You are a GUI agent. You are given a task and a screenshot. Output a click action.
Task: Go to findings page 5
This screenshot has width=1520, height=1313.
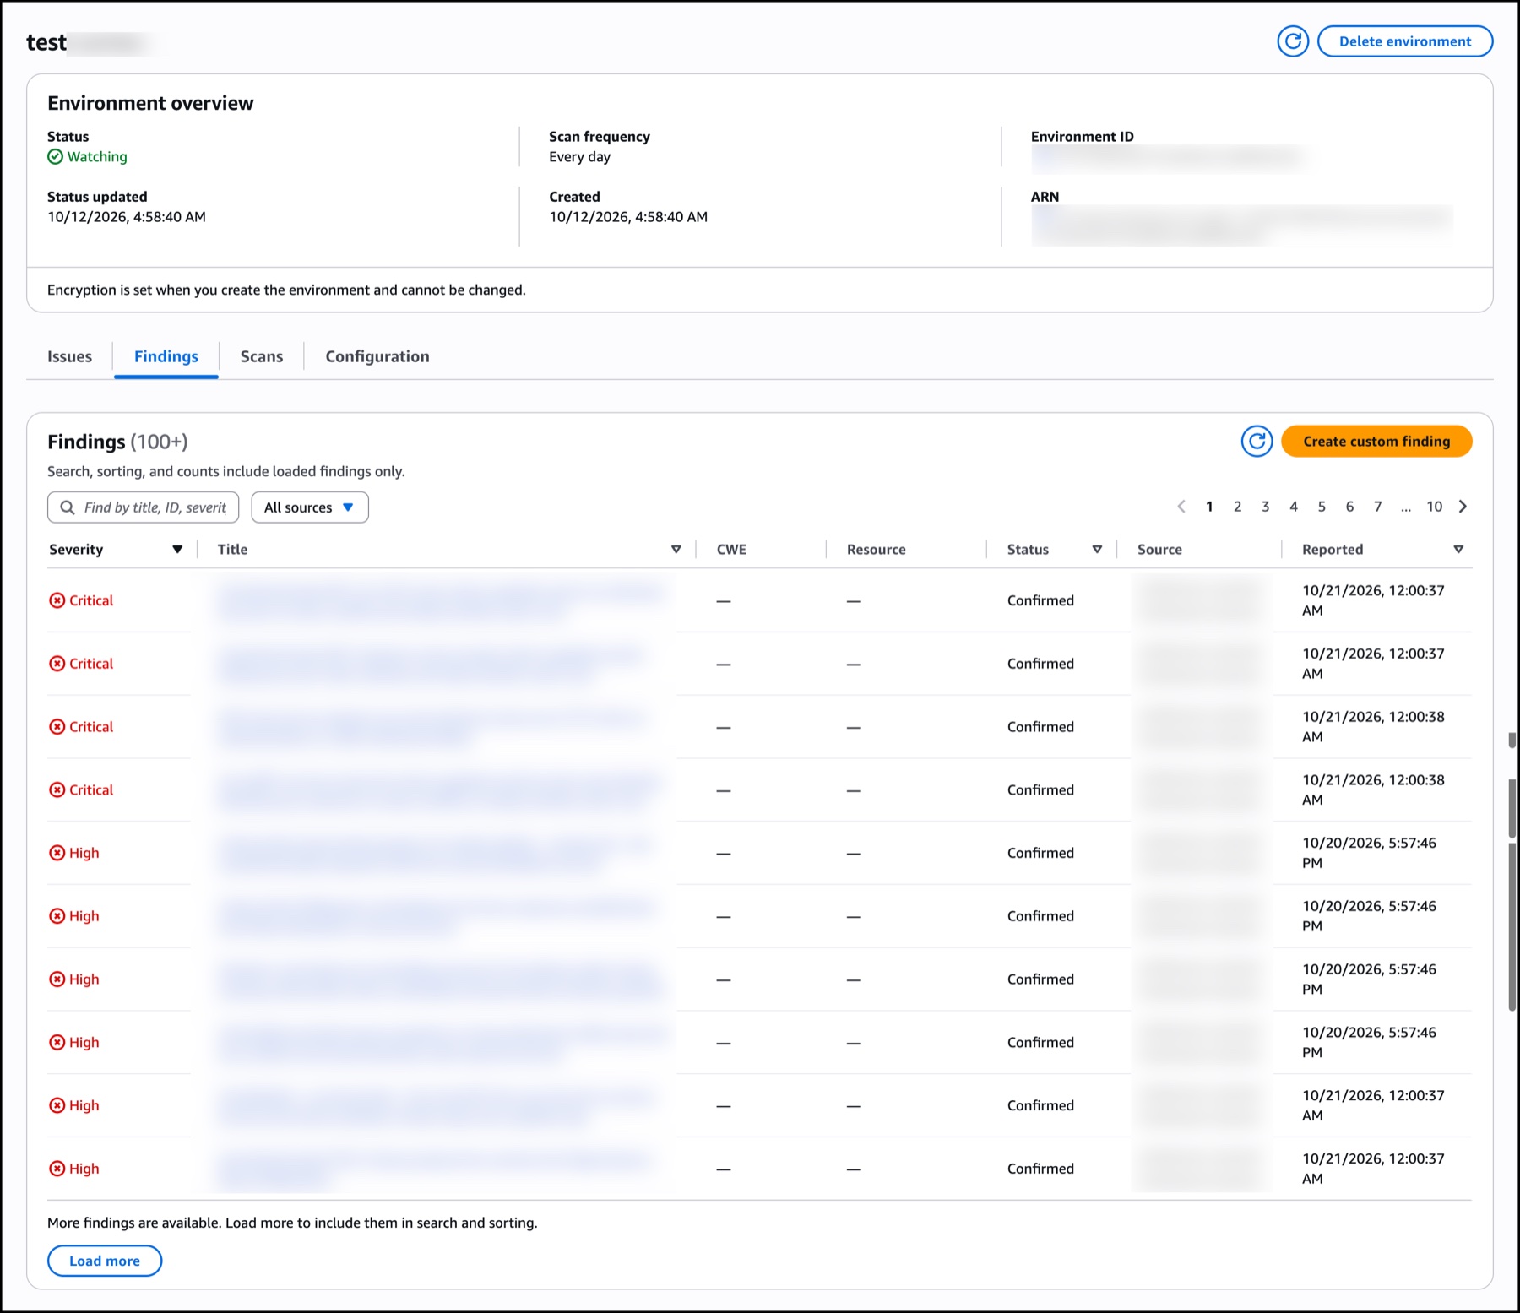(x=1322, y=507)
